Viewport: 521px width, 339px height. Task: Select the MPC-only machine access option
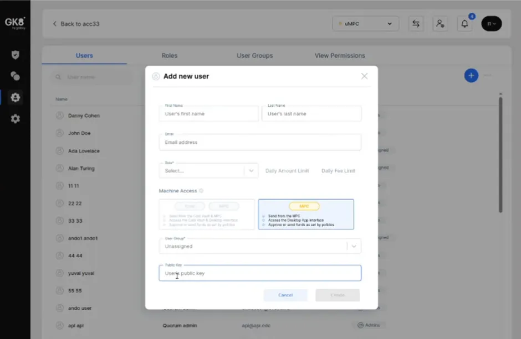tap(306, 215)
